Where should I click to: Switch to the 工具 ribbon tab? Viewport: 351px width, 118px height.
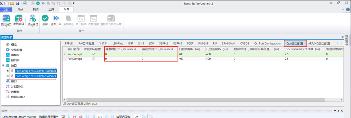[x=51, y=9]
